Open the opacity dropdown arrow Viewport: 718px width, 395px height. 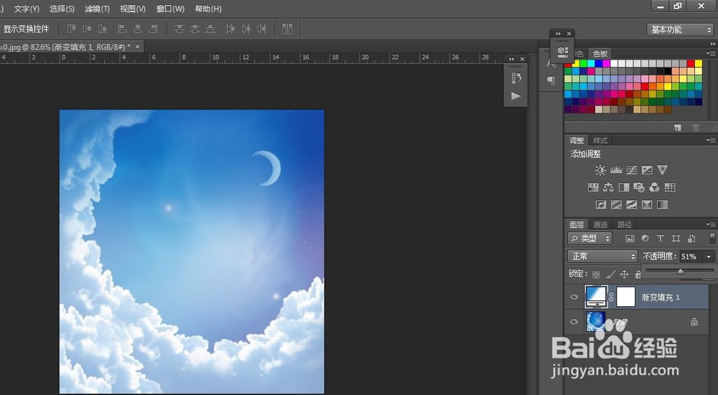point(709,257)
